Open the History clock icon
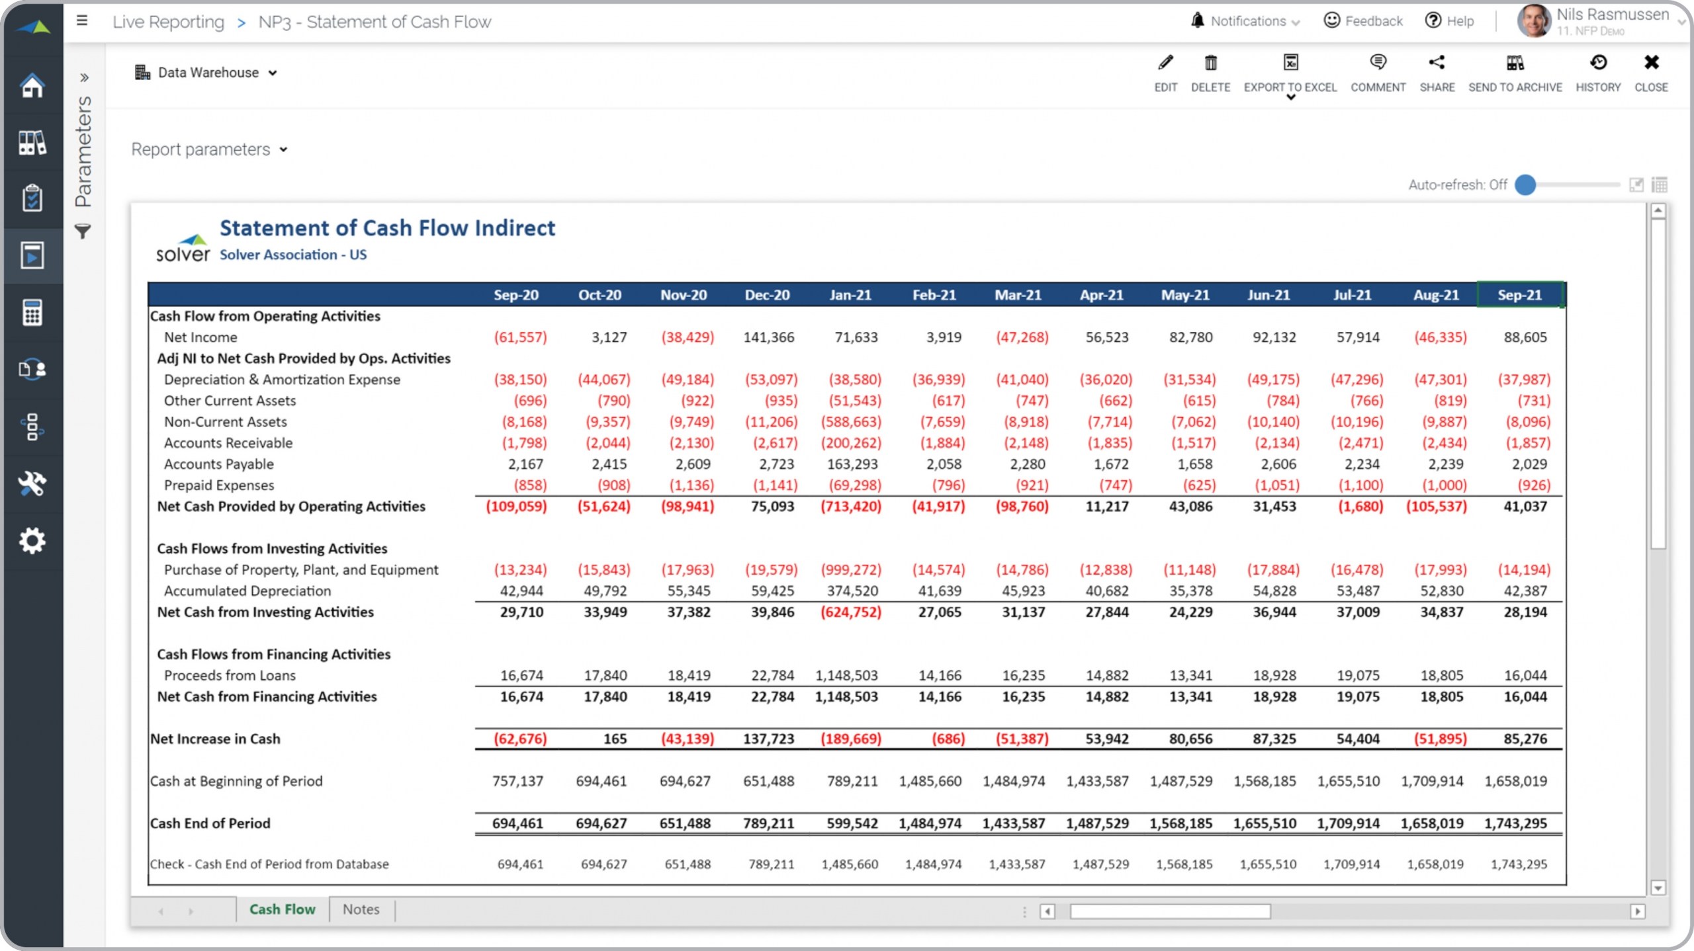 (1598, 63)
